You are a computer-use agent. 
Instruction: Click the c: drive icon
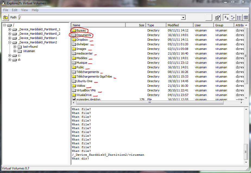15,56
